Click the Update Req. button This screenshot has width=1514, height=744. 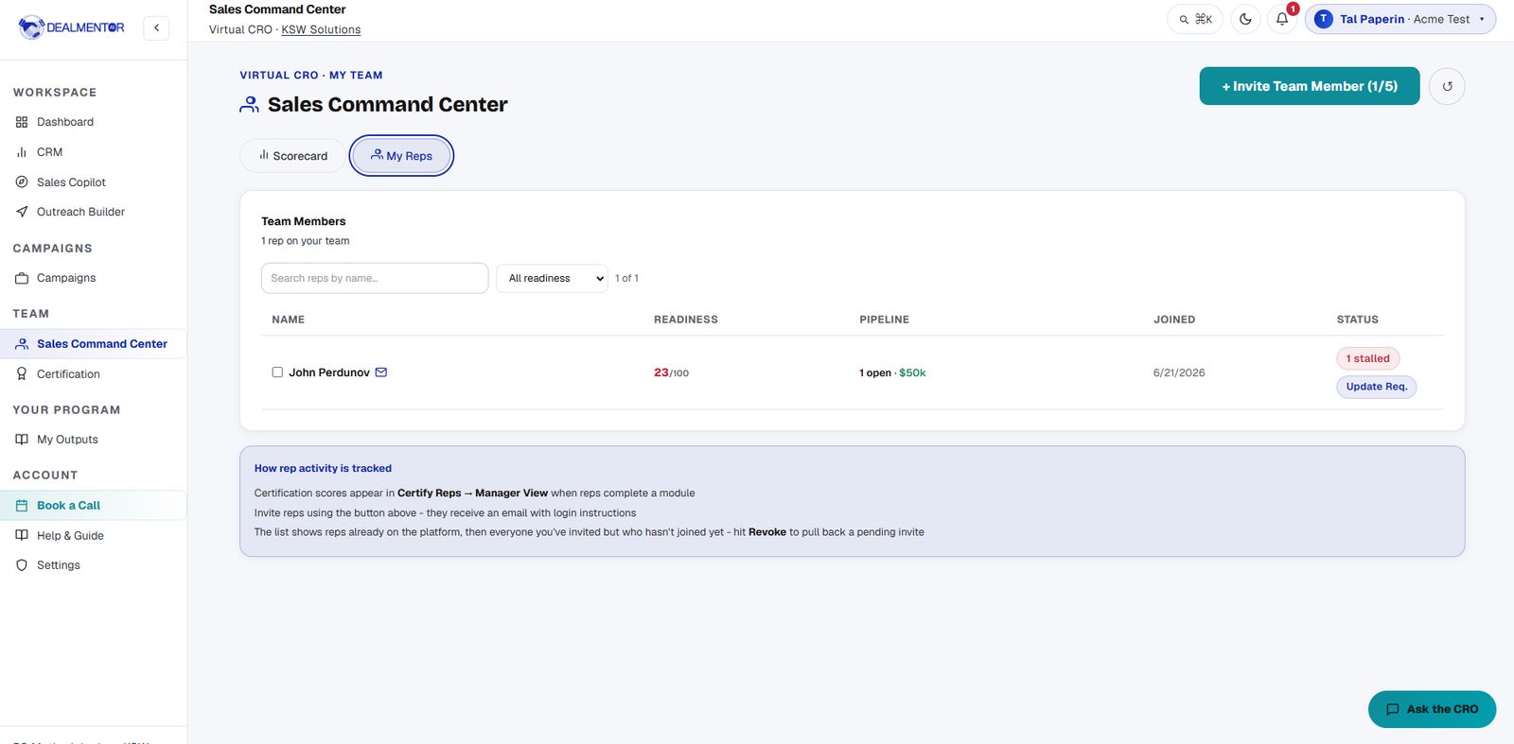pyautogui.click(x=1376, y=387)
